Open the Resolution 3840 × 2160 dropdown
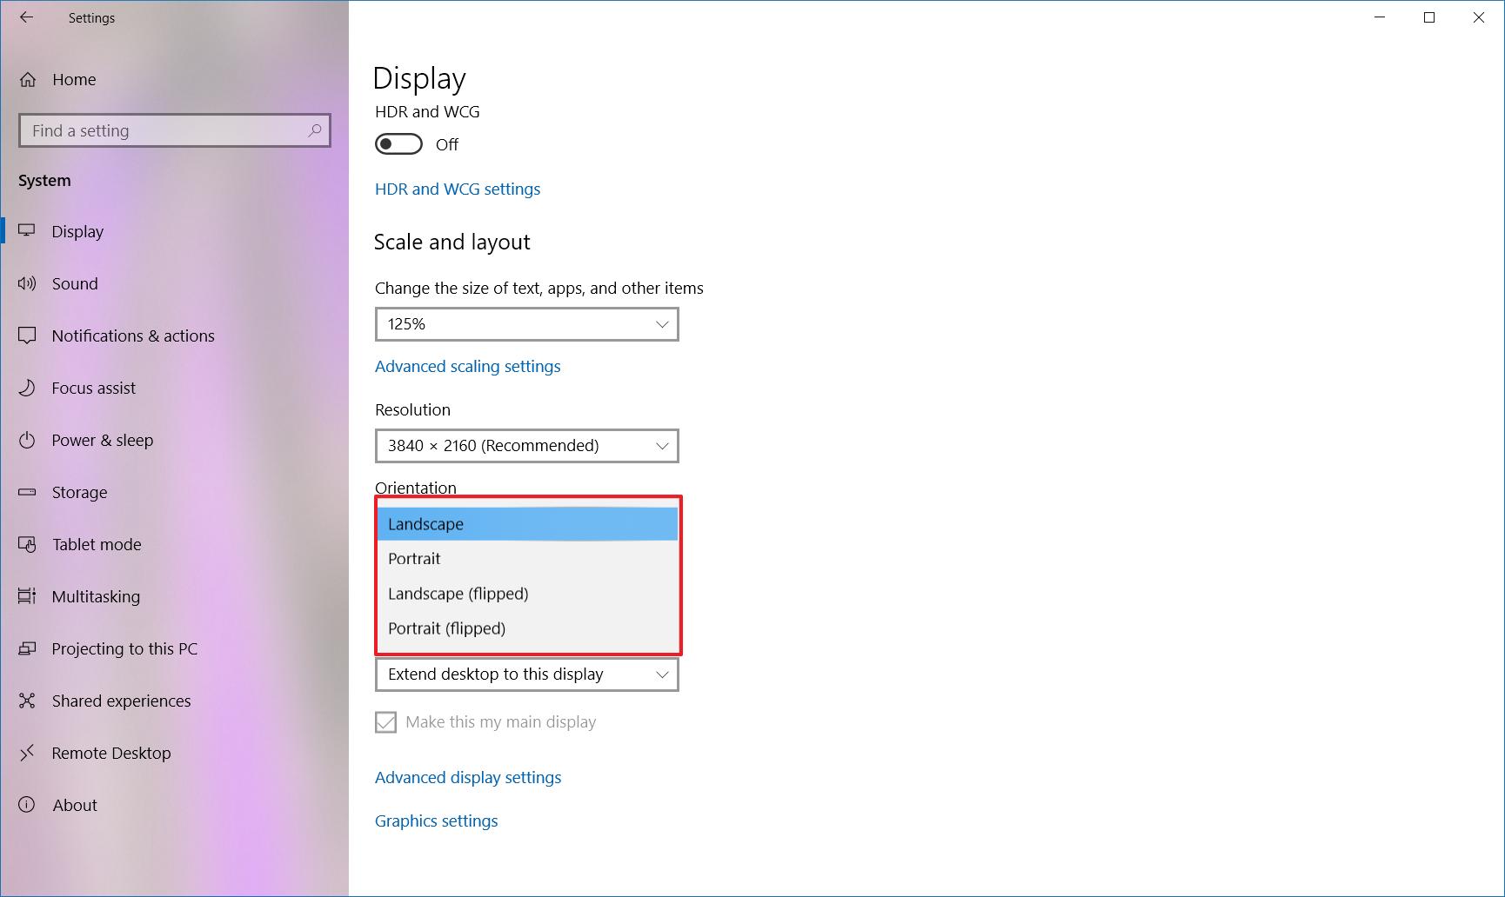1505x897 pixels. coord(527,446)
